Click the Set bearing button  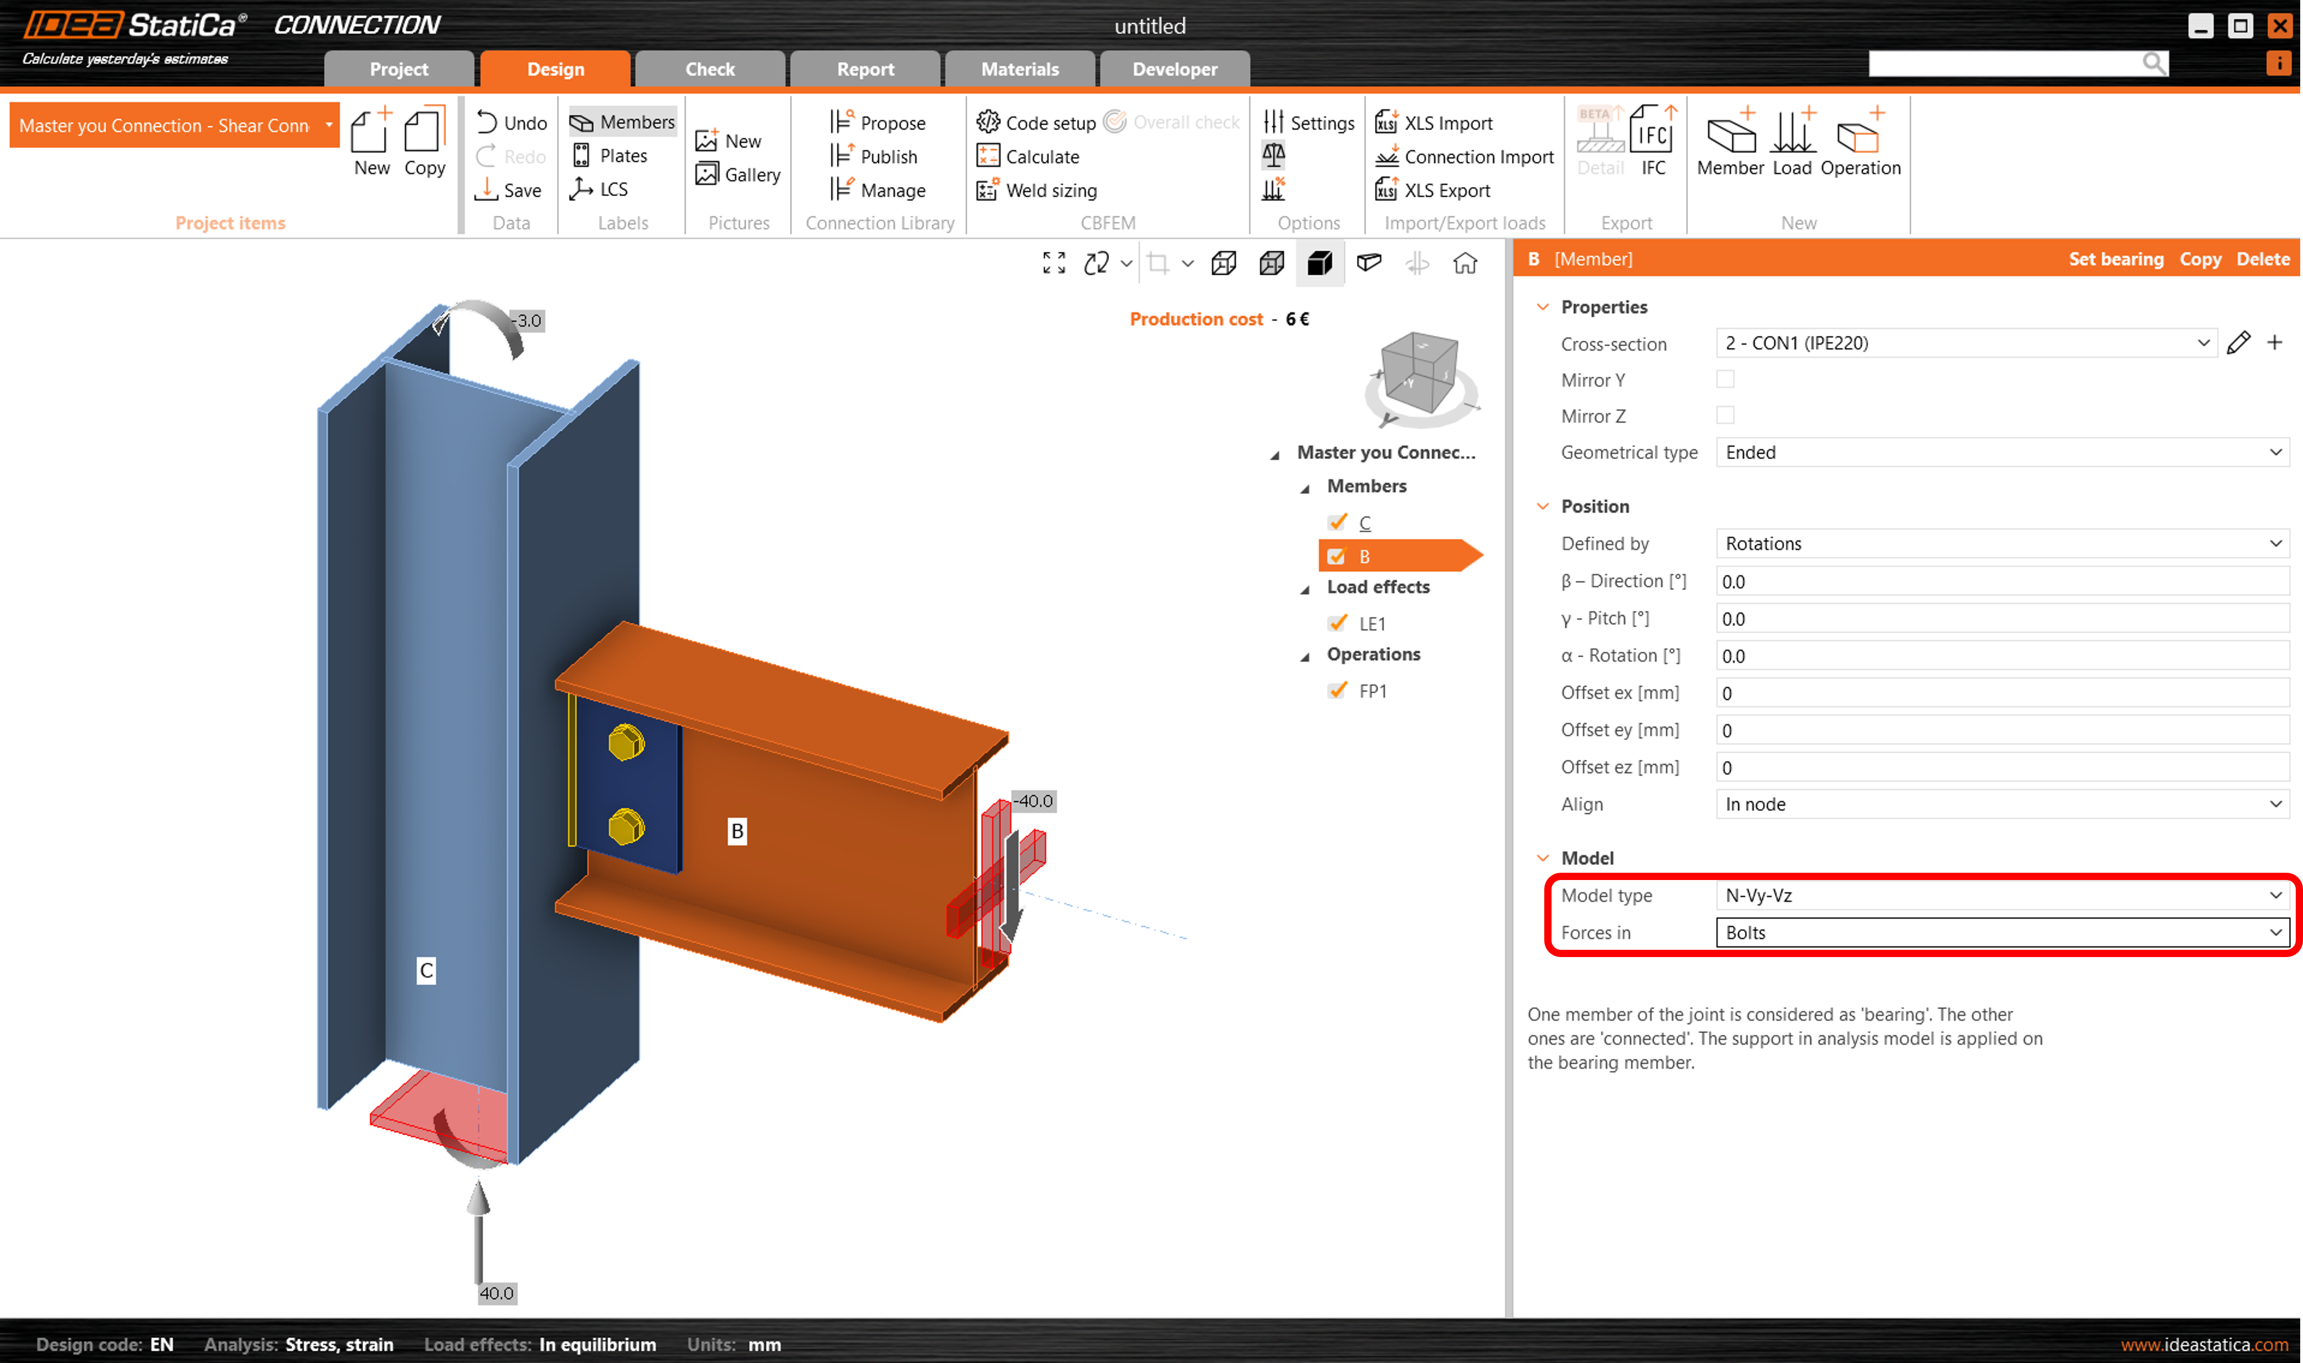click(x=2115, y=260)
